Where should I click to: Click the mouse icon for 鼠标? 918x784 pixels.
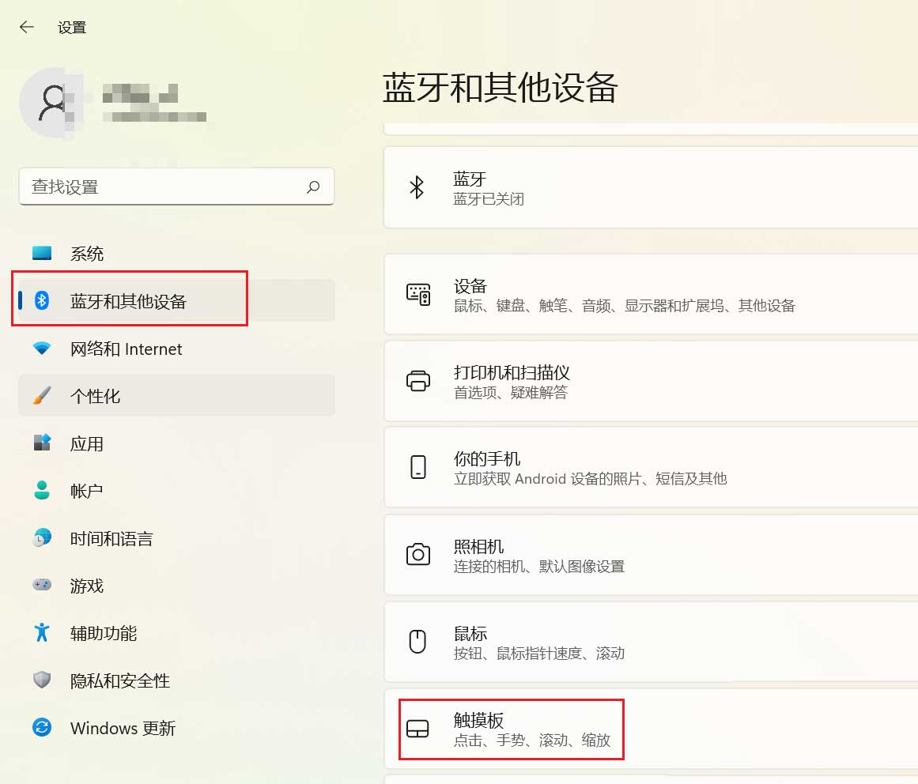click(417, 641)
